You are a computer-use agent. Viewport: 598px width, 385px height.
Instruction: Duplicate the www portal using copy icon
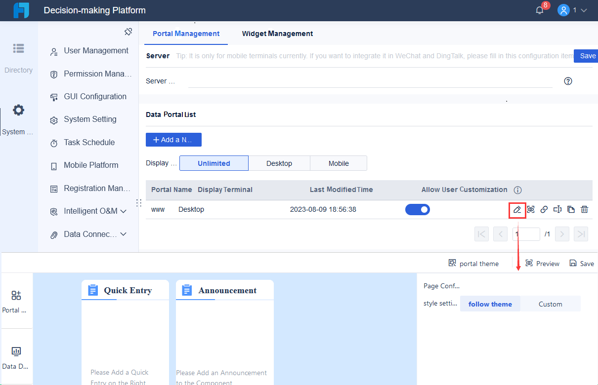(570, 209)
